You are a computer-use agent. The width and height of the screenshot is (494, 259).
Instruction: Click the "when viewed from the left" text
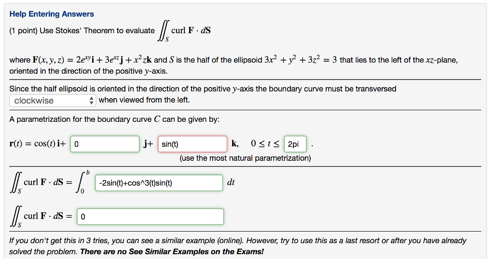click(x=144, y=100)
